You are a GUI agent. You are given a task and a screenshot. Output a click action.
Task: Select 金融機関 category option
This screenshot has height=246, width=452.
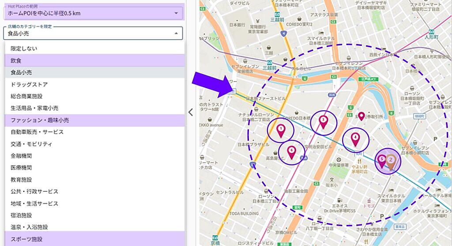(x=21, y=156)
